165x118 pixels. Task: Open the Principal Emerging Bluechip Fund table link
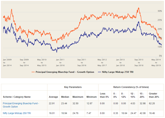tap(21, 105)
